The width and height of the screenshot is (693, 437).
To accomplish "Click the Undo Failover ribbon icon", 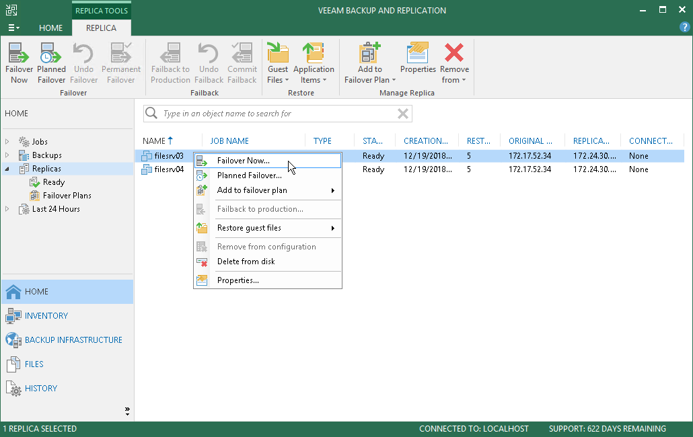I will point(83,63).
